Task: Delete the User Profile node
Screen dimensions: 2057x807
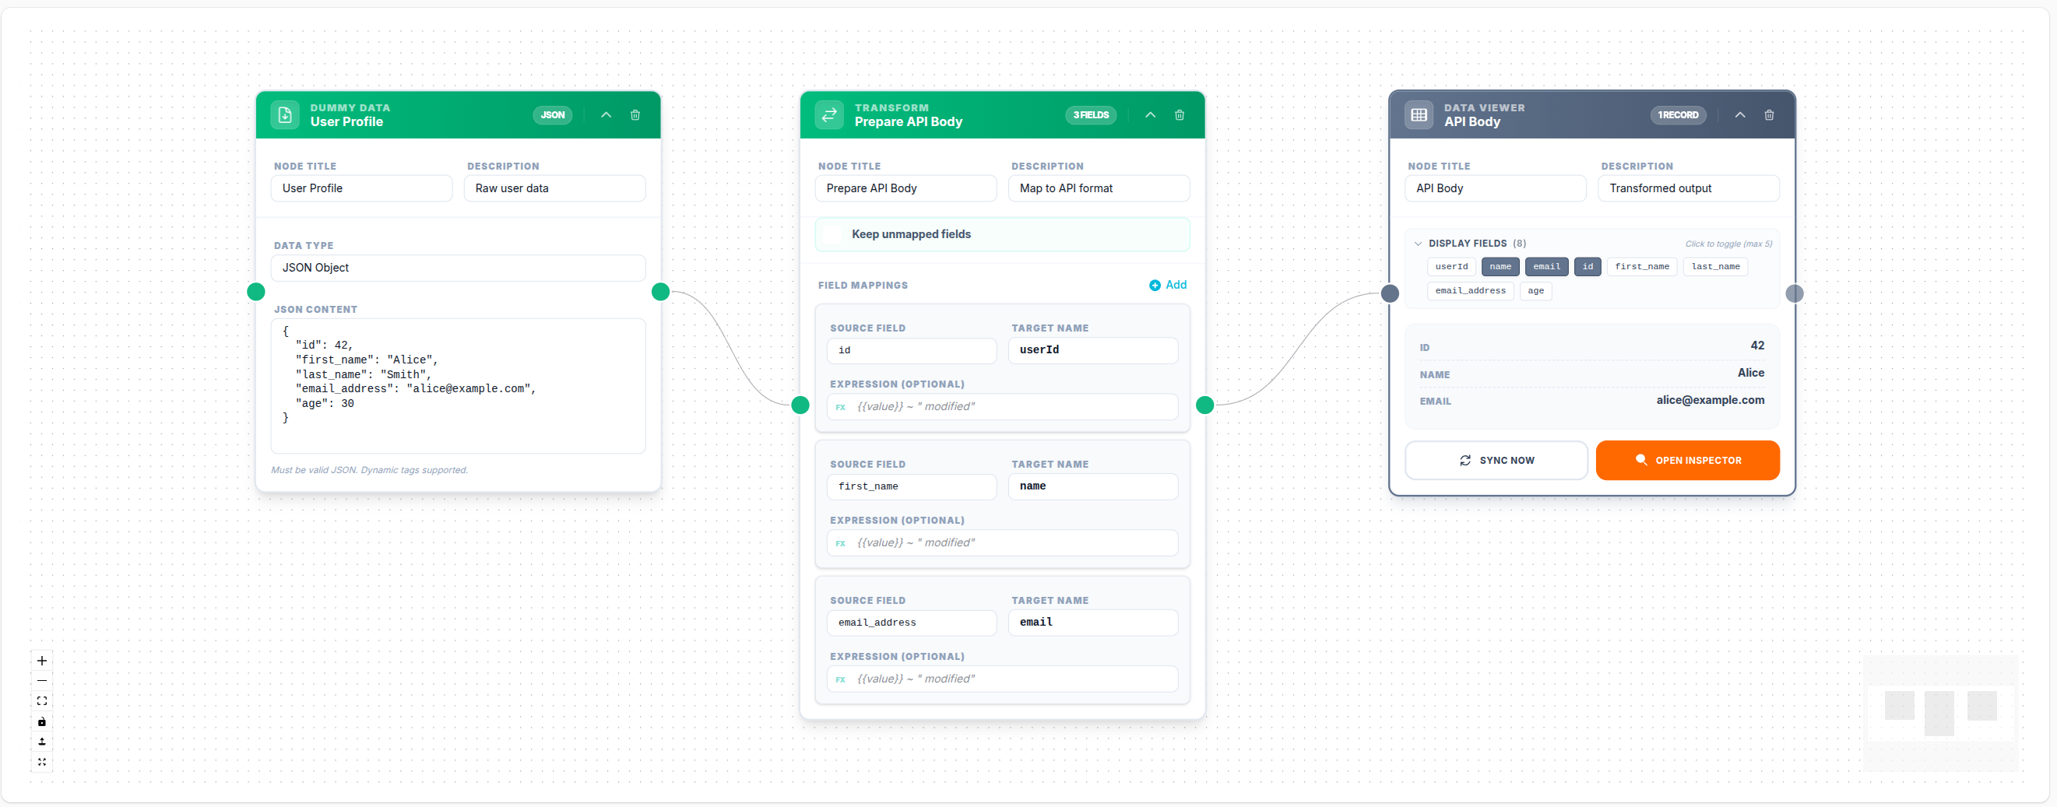Action: click(x=635, y=115)
